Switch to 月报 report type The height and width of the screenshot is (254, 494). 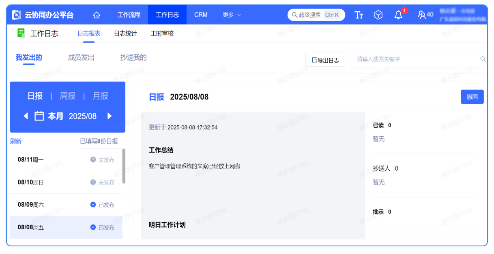100,96
